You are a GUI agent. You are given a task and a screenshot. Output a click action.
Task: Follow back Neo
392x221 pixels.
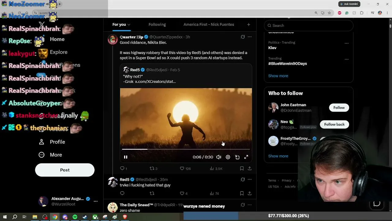pyautogui.click(x=334, y=124)
